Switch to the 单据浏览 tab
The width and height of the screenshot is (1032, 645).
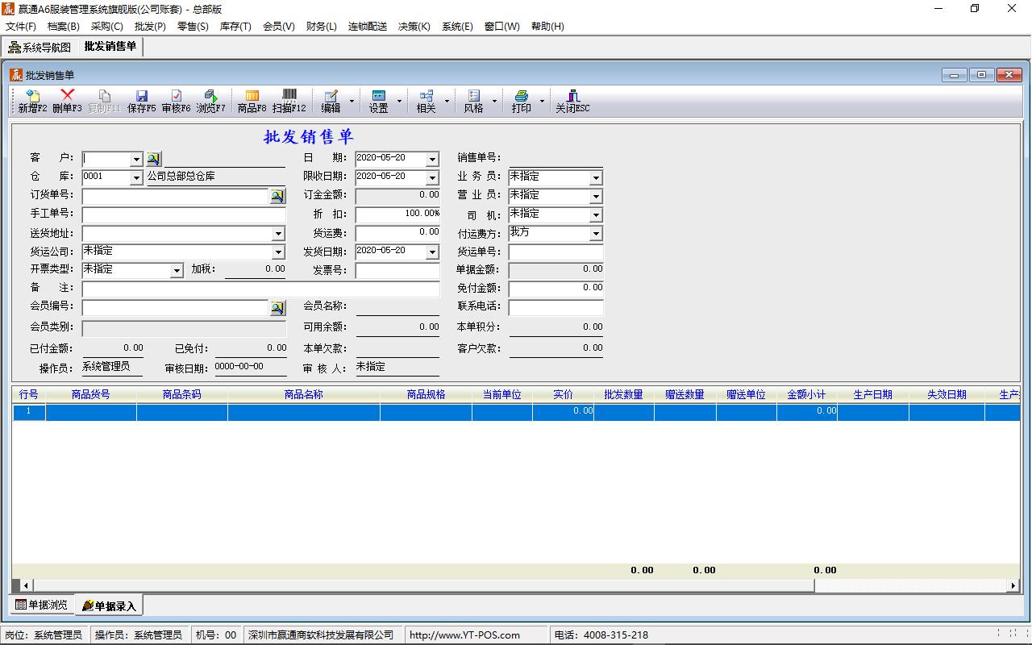(42, 605)
